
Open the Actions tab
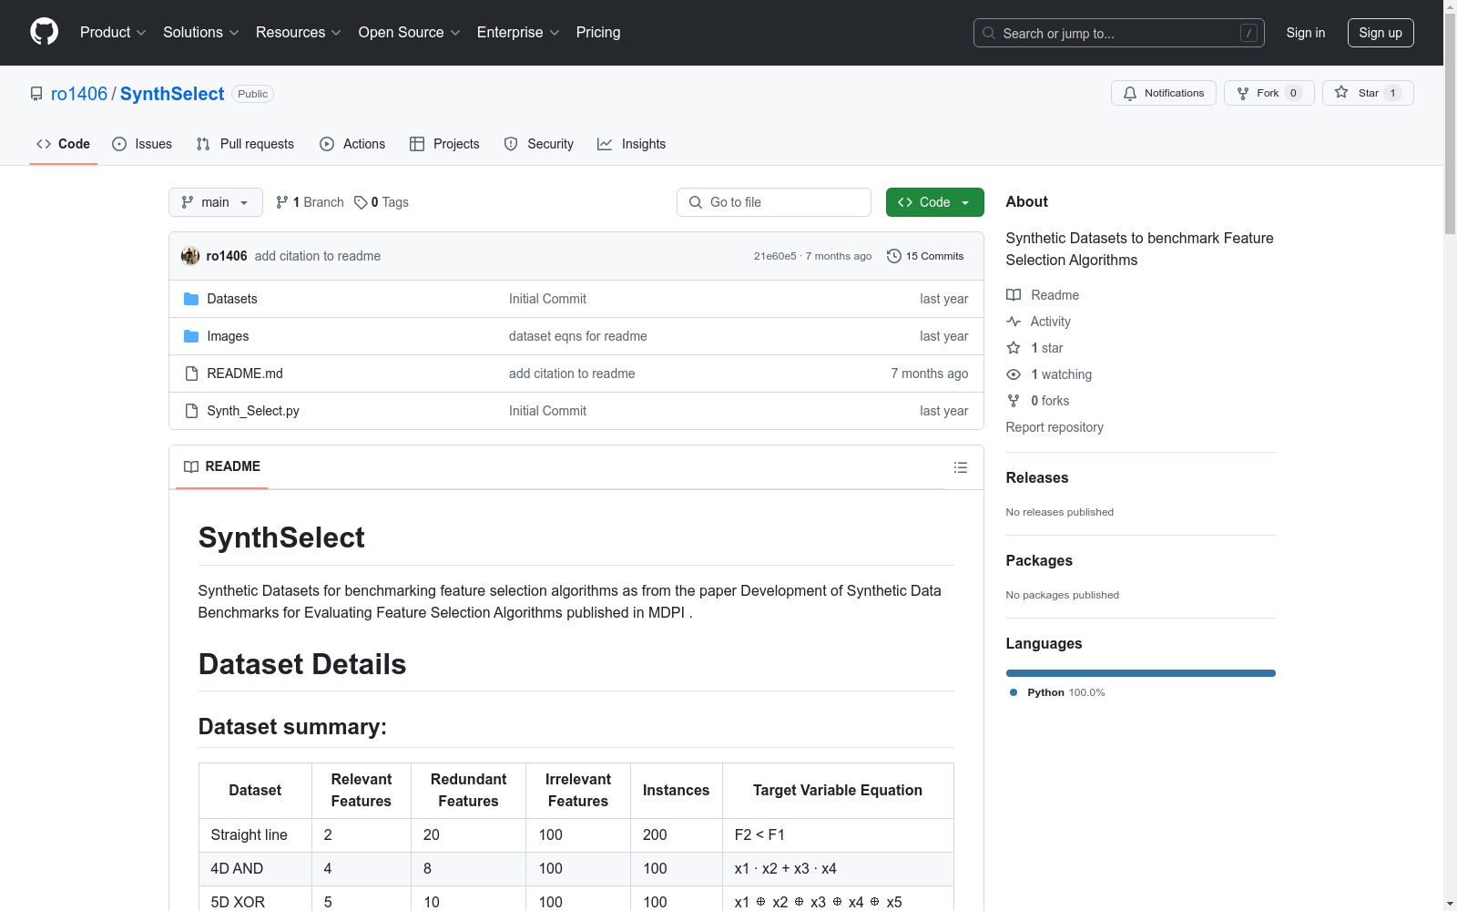pyautogui.click(x=352, y=144)
